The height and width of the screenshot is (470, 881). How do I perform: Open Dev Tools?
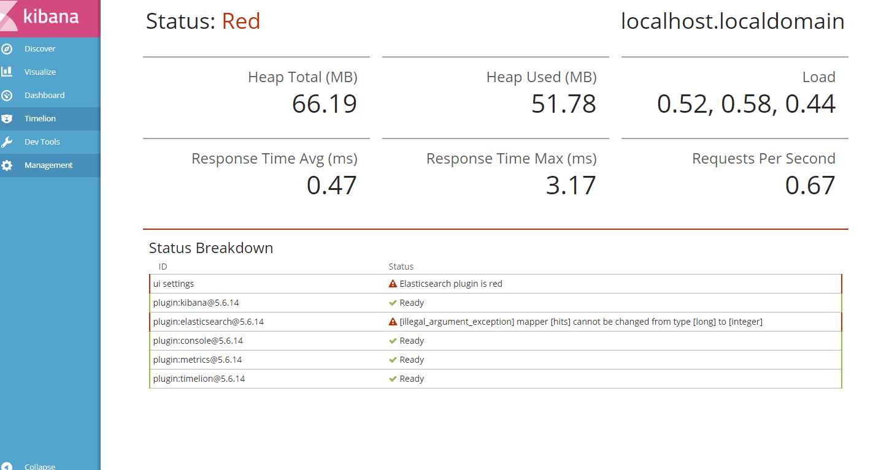tap(50, 142)
